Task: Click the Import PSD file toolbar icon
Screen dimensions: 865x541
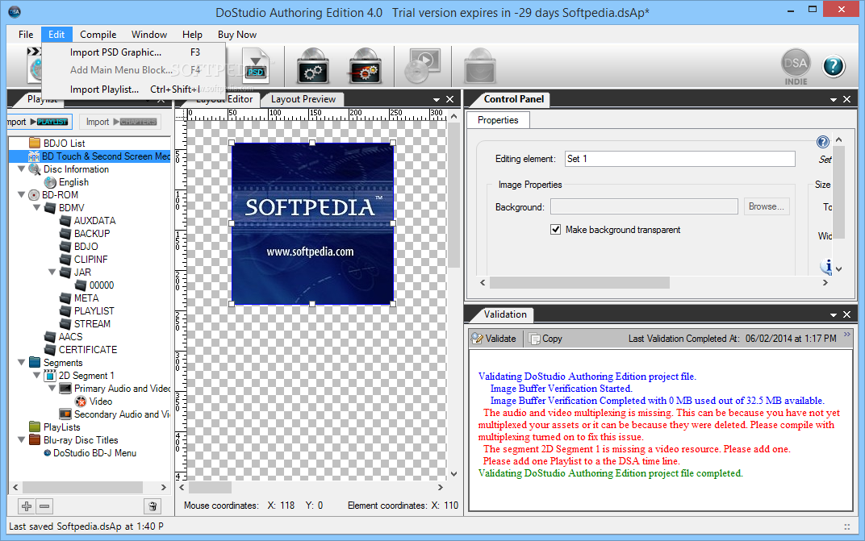Action: (x=256, y=66)
